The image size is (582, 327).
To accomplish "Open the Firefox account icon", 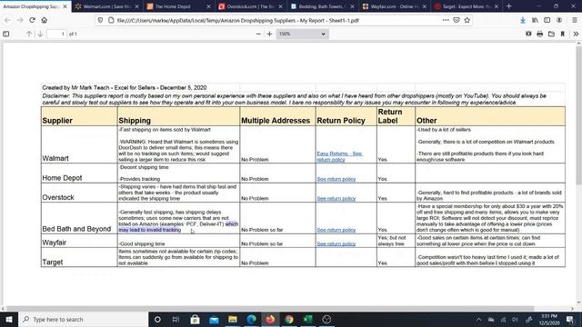I will tap(559, 20).
